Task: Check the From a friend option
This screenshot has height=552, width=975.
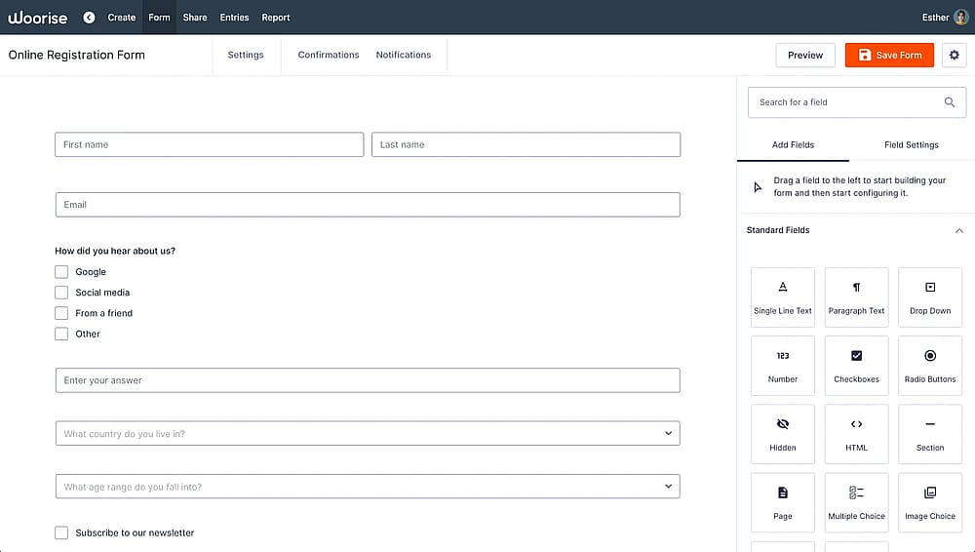Action: coord(61,313)
